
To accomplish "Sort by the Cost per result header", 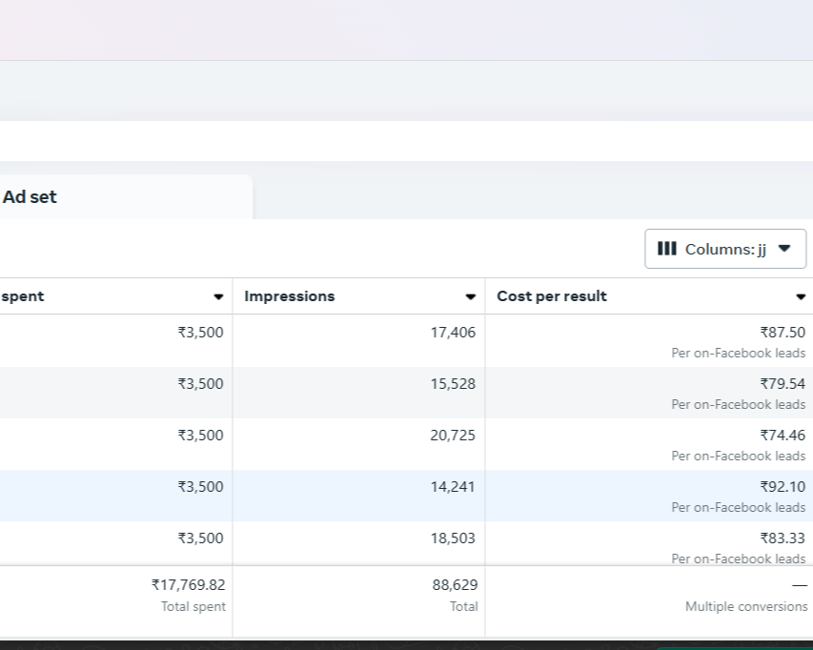I will pos(552,296).
